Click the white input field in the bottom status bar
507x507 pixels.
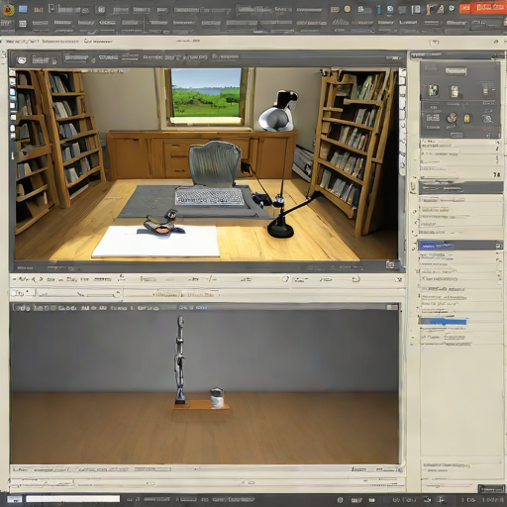pyautogui.click(x=72, y=499)
